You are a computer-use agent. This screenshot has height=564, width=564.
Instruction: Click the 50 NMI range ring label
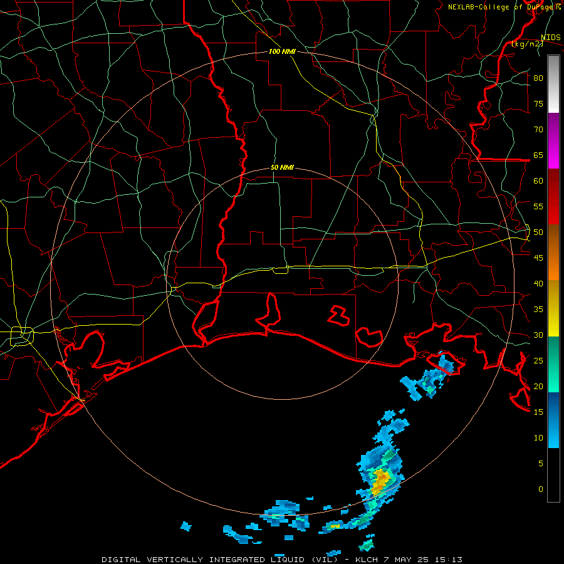[282, 167]
